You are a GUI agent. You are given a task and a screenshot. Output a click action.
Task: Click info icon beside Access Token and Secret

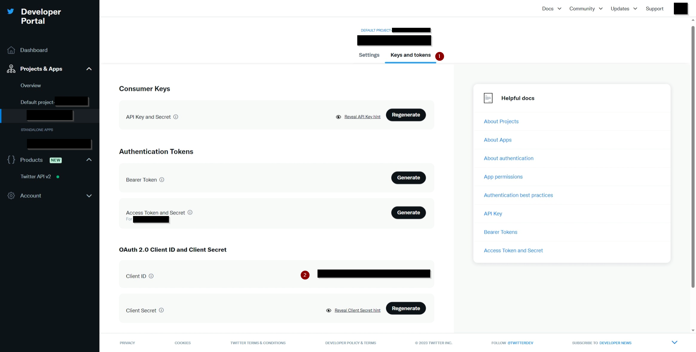pyautogui.click(x=190, y=212)
